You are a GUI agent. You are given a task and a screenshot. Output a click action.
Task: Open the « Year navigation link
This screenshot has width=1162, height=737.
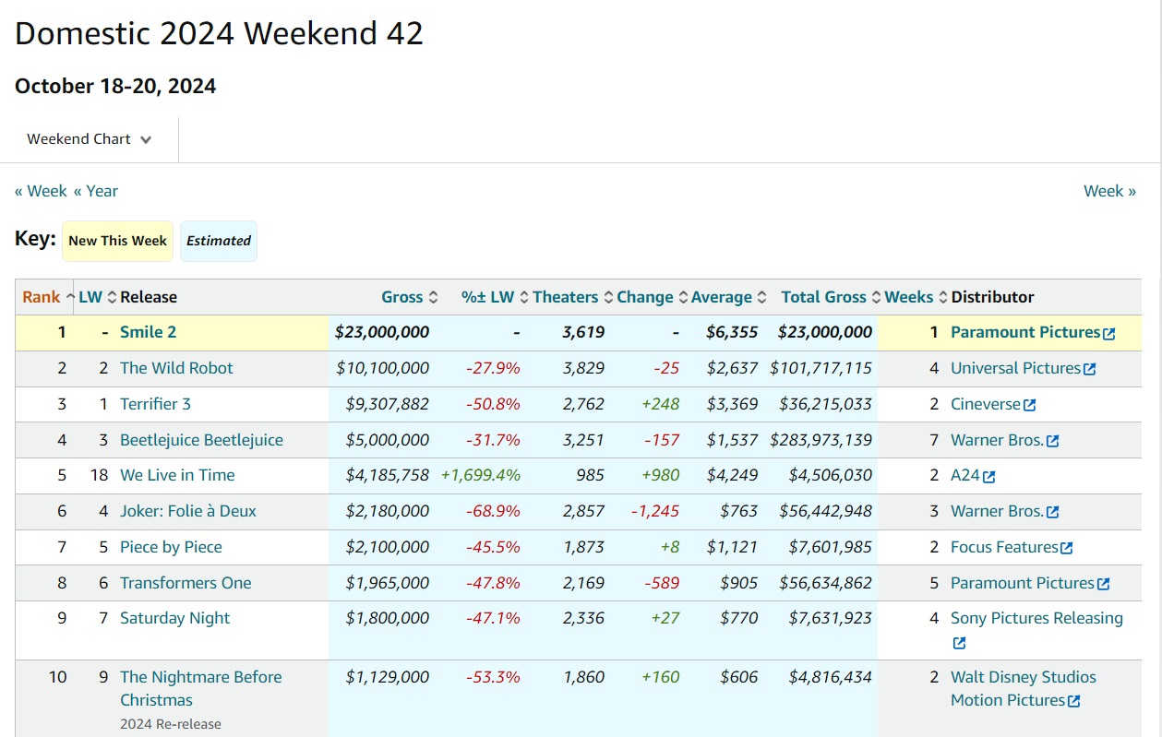click(96, 191)
